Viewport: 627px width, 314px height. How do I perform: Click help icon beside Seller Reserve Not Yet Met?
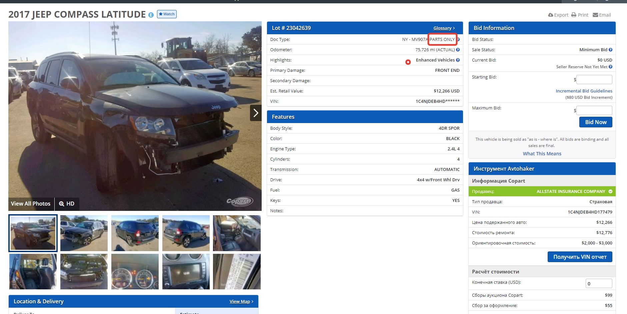pyautogui.click(x=610, y=67)
